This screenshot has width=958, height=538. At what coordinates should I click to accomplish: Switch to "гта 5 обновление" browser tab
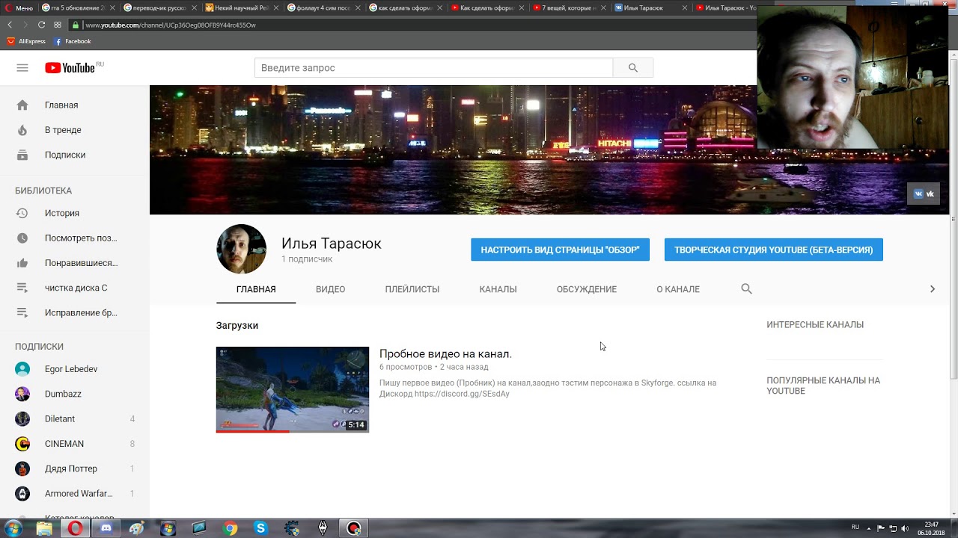coord(78,7)
